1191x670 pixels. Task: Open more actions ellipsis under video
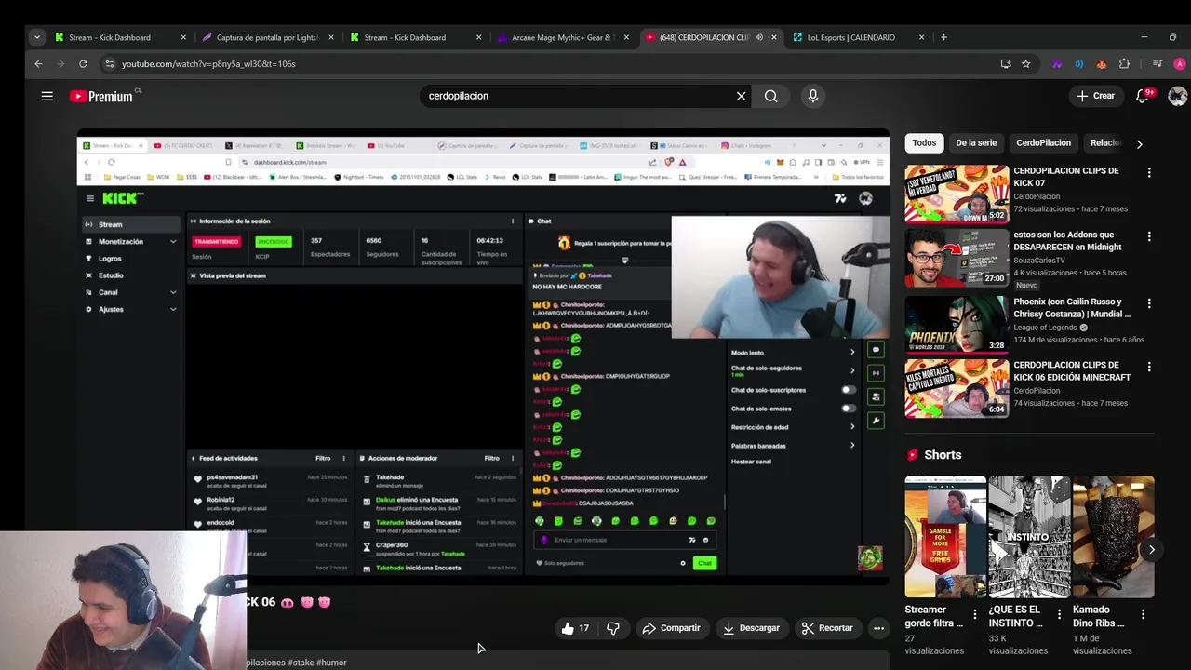tap(878, 628)
